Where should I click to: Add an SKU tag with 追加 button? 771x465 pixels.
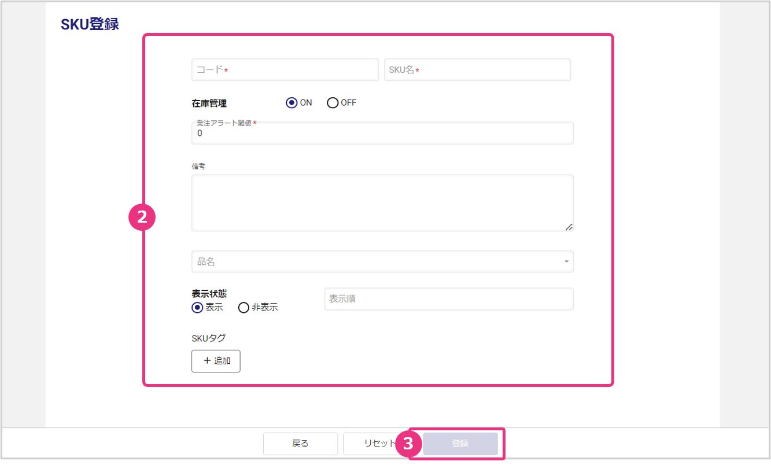pos(216,361)
